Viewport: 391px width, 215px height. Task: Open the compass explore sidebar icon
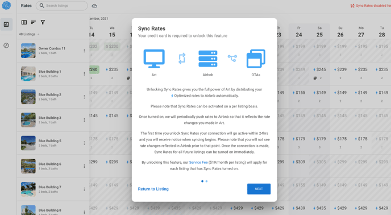click(x=6, y=46)
